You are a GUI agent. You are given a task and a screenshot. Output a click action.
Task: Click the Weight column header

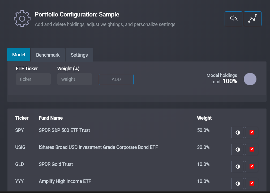(x=204, y=118)
